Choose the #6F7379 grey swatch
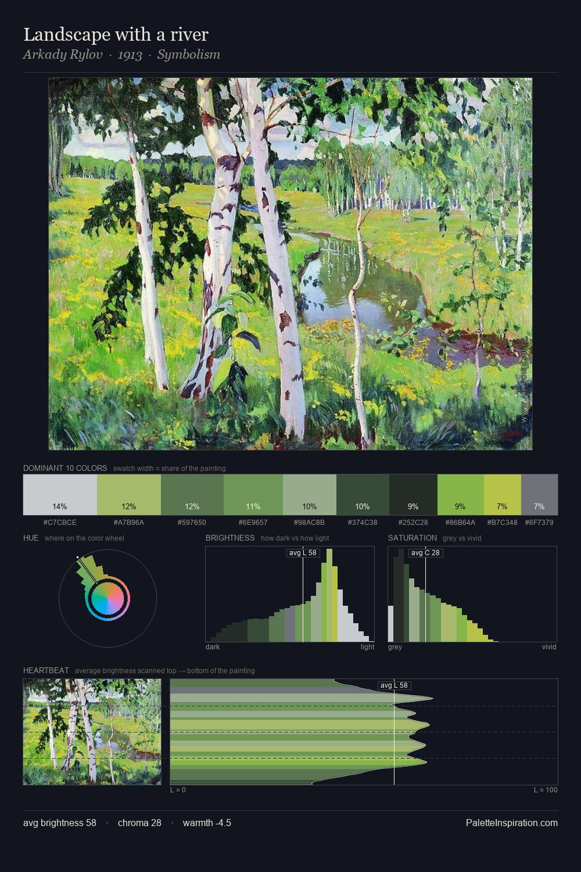Image resolution: width=581 pixels, height=872 pixels. (x=539, y=495)
